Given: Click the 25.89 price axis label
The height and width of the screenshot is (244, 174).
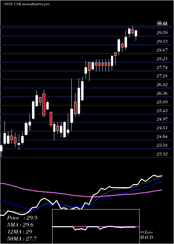Looking at the screenshot, I should [x=162, y=102].
